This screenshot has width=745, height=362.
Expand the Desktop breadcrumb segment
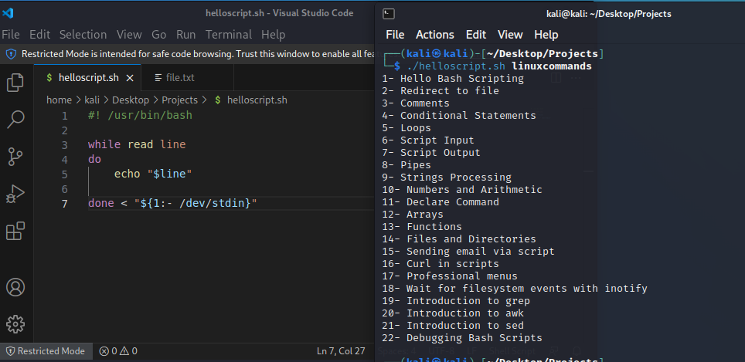point(130,100)
